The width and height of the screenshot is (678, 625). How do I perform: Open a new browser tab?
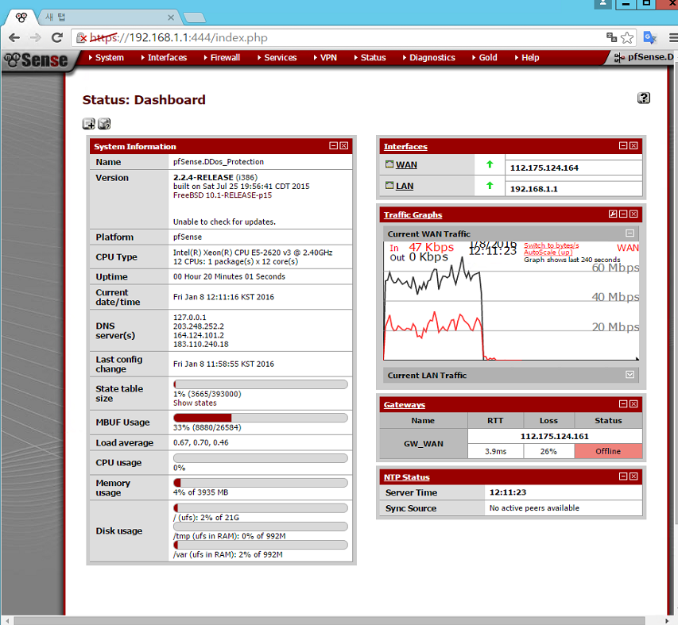coord(194,17)
